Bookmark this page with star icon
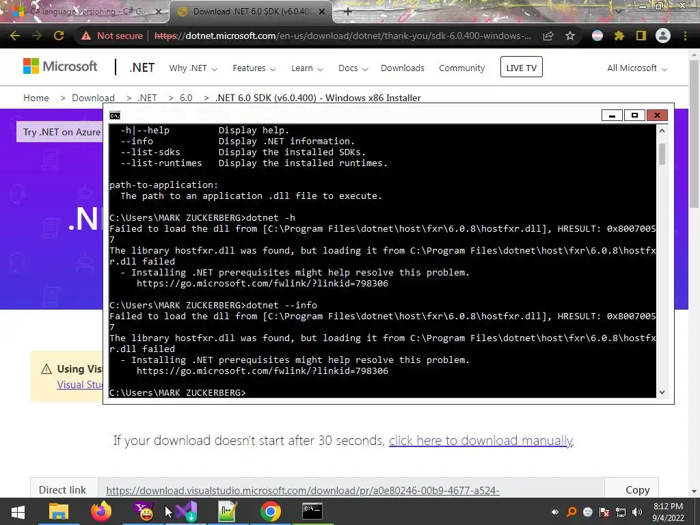Screen dimensions: 700x525 pos(570,36)
